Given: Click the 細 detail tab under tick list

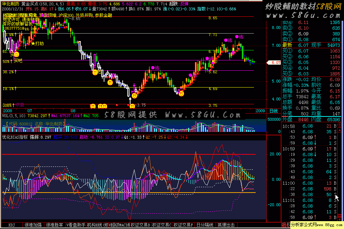Looking at the screenshot, I should (284, 225).
